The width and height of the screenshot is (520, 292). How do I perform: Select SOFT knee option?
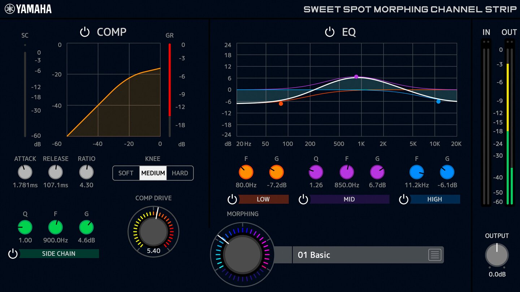tap(126, 173)
